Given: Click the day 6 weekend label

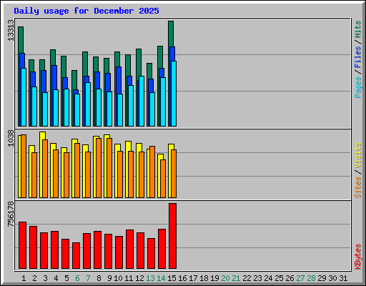Looking at the screenshot, I should [77, 278].
